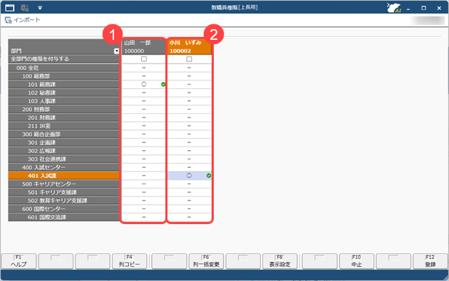Select the 600 国際センター department row
Image resolution: width=449 pixels, height=281 pixels.
[63, 208]
